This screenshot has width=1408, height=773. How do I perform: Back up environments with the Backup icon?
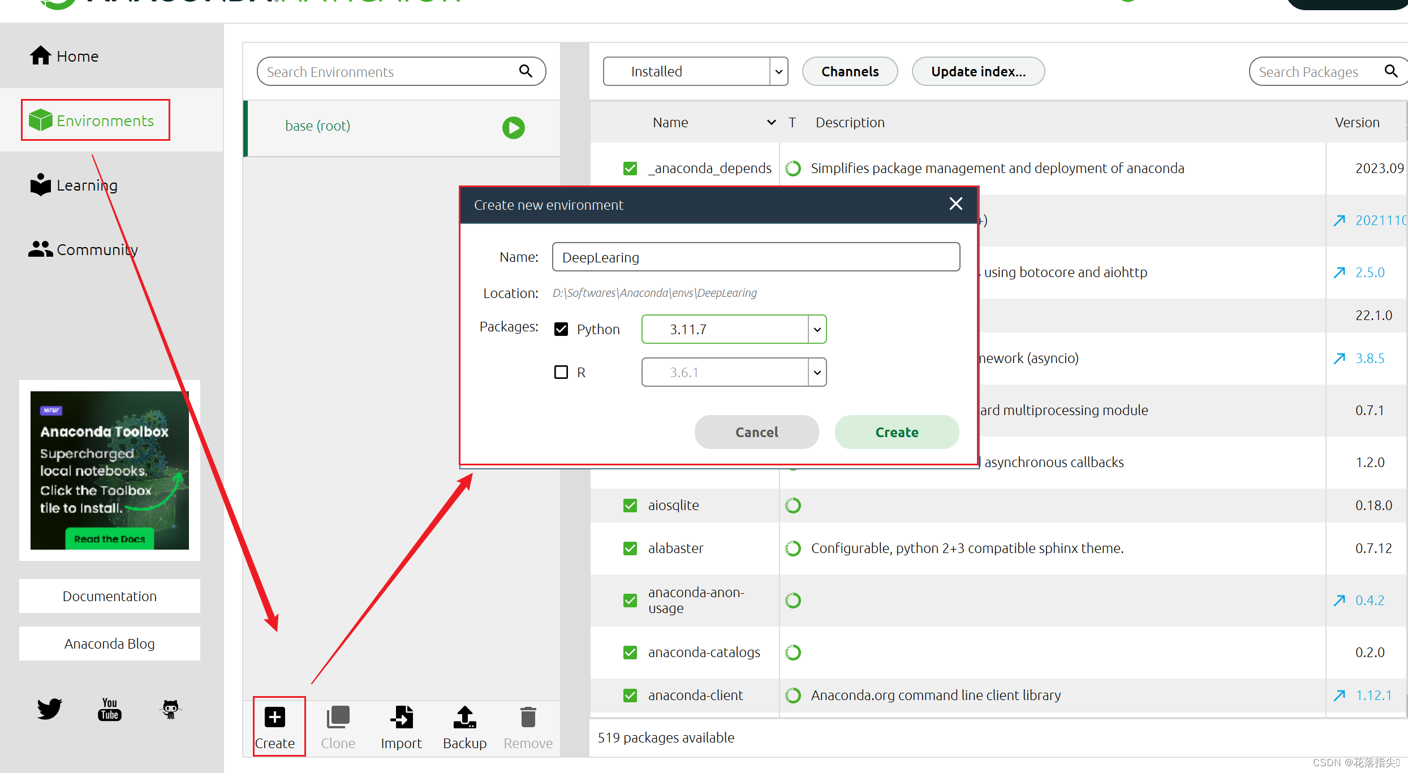[x=465, y=717]
